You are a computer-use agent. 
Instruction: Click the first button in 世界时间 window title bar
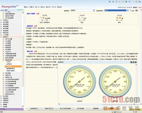pyautogui.click(x=131, y=62)
